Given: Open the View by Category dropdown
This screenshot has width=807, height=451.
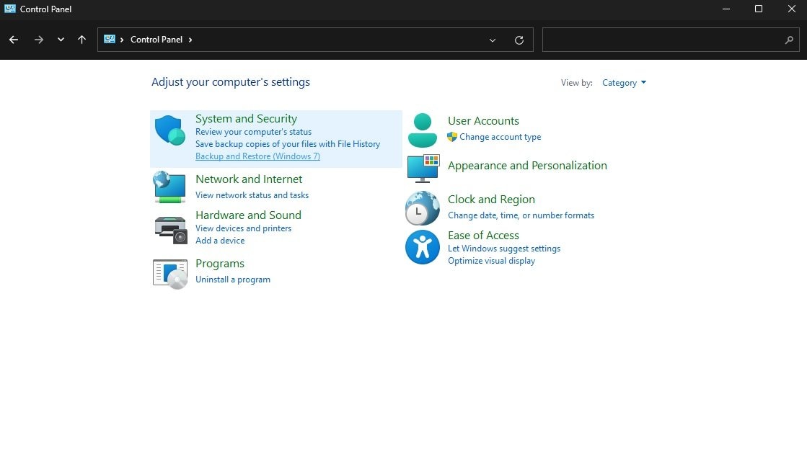Looking at the screenshot, I should point(625,83).
